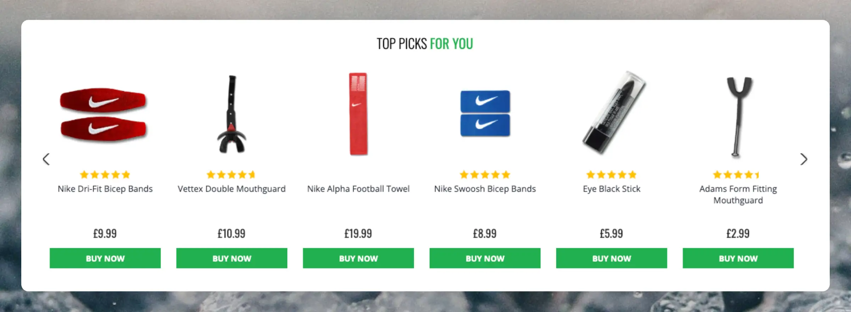Buy the £5.99 Eye Black Stick
The width and height of the screenshot is (851, 312).
tap(611, 258)
